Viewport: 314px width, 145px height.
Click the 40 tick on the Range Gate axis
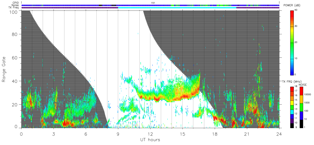pyautogui.click(x=15, y=81)
